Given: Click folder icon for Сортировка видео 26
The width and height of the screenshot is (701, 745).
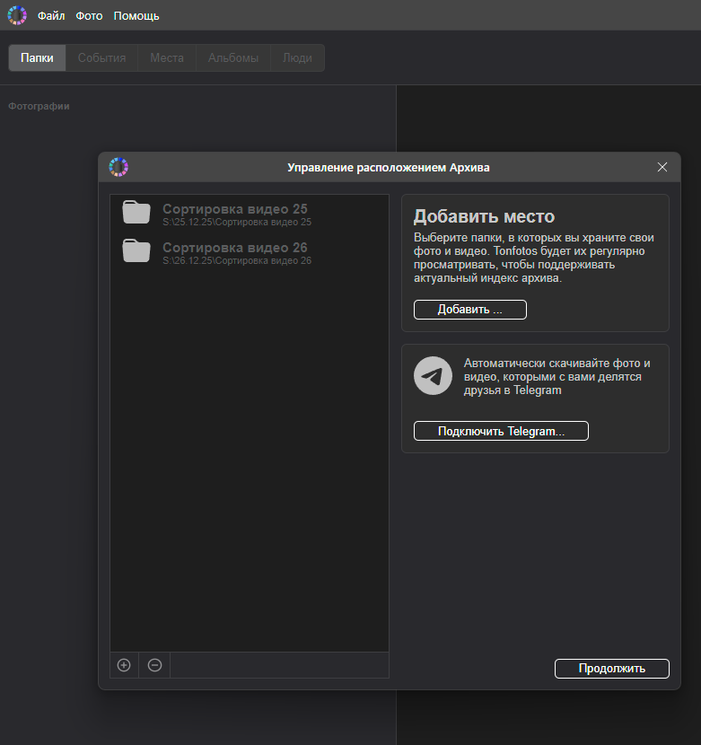Looking at the screenshot, I should (136, 251).
